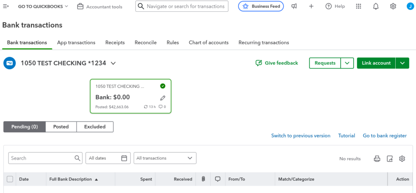Viewport: 416px width, 193px height.
Task: Select the Excluded tab
Action: tap(95, 127)
